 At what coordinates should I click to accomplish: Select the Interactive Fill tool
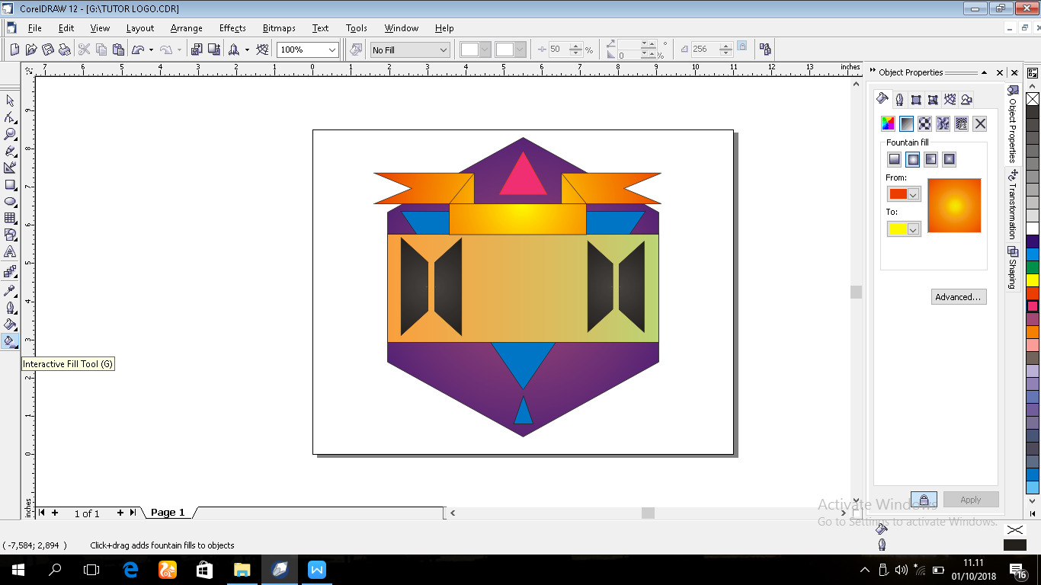pos(11,340)
